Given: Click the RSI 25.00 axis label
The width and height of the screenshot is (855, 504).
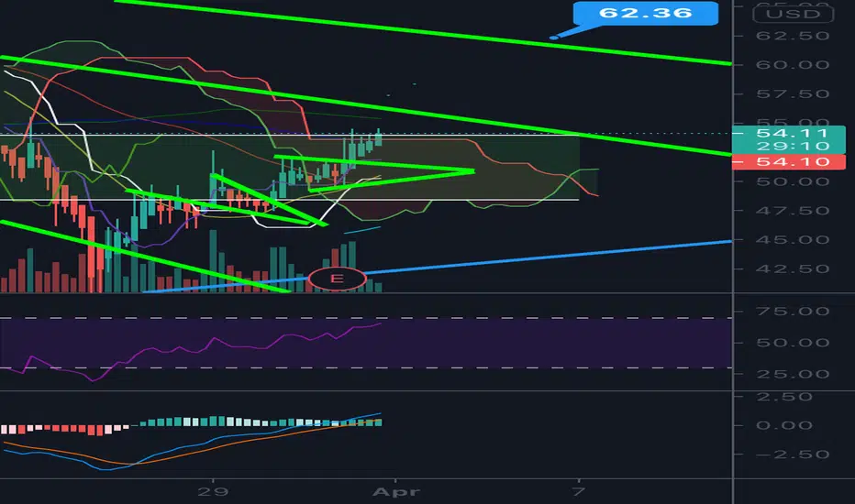Looking at the screenshot, I should click(x=793, y=374).
